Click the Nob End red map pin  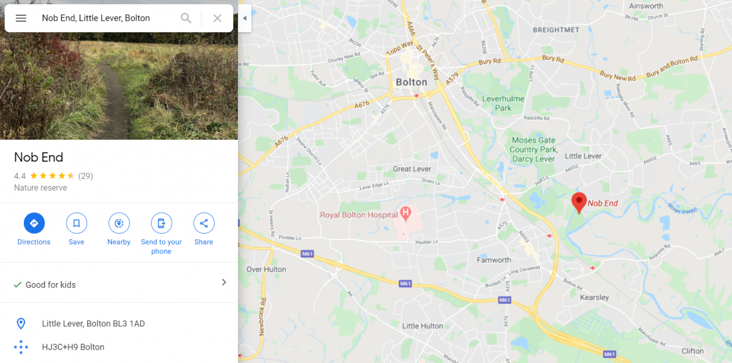[x=578, y=202]
